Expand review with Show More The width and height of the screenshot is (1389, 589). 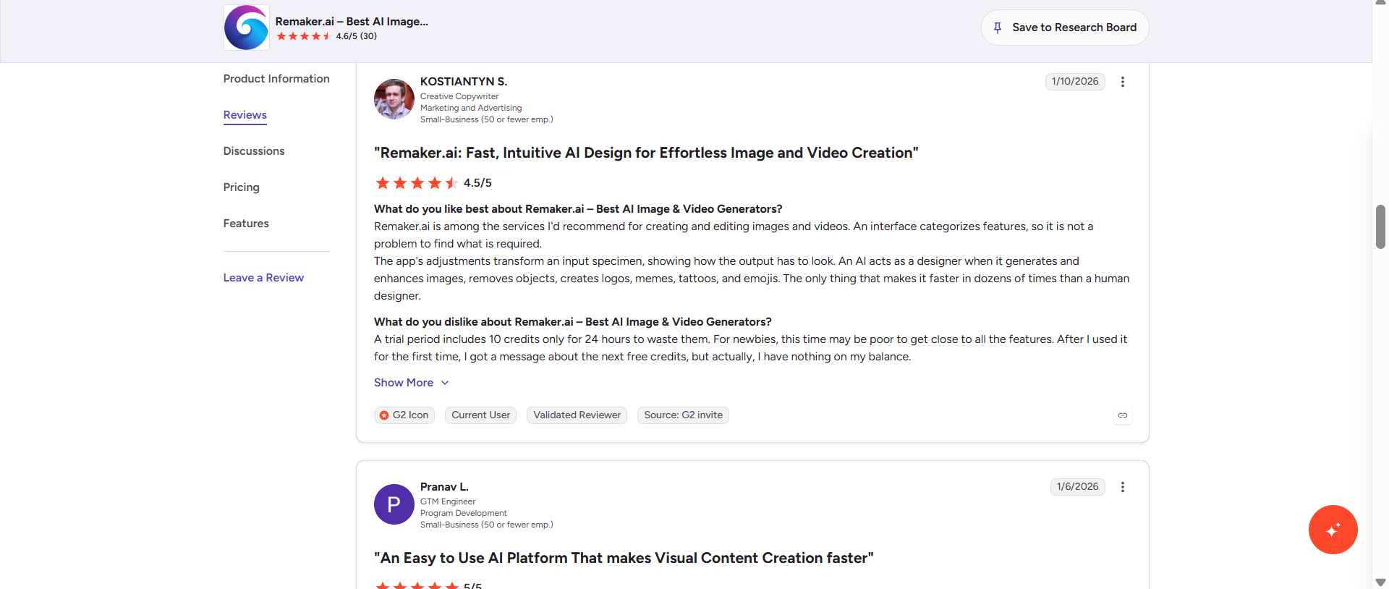click(x=412, y=383)
